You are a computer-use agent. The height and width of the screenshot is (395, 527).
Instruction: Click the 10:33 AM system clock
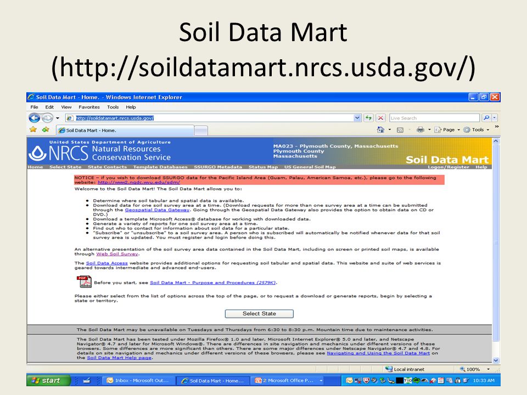click(x=484, y=381)
